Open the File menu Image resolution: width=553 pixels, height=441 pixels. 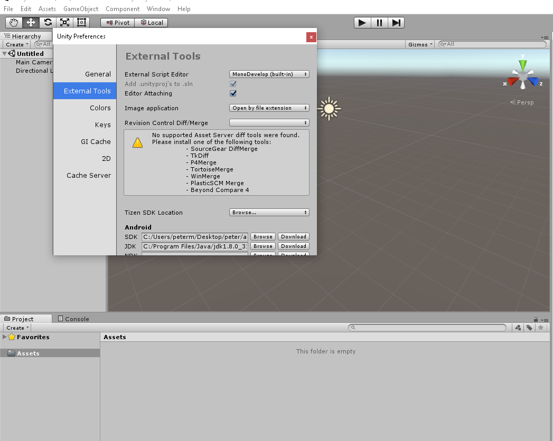click(x=8, y=9)
